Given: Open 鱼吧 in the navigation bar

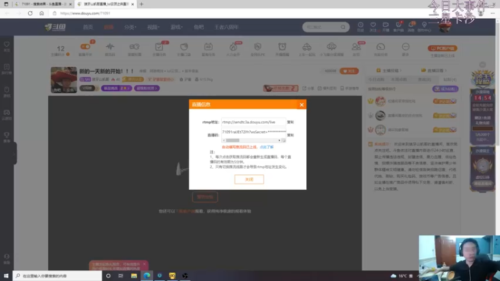Looking at the screenshot, I should (199, 27).
